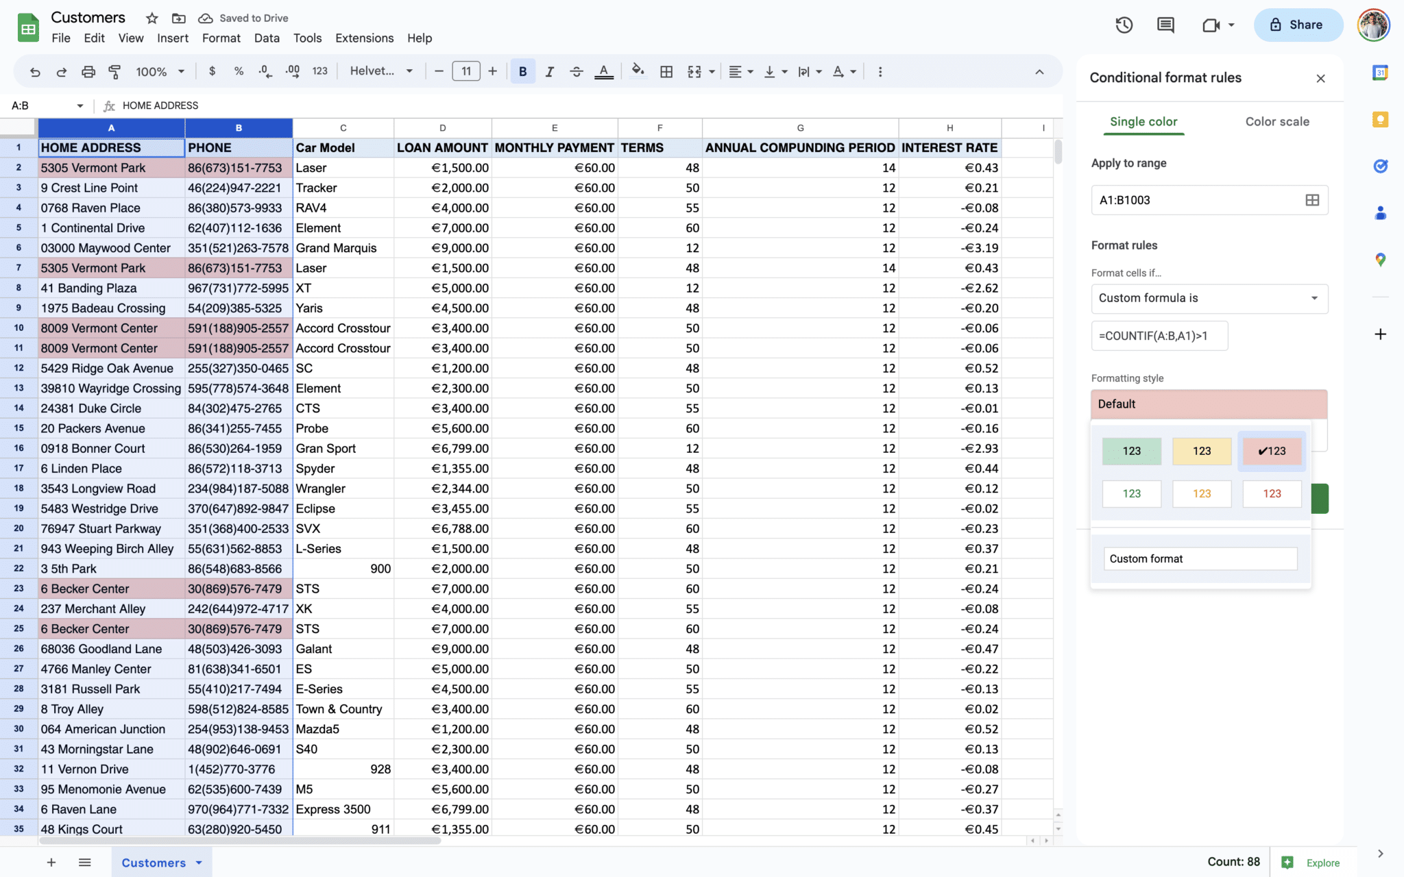Click the borders icon in toolbar

[666, 71]
